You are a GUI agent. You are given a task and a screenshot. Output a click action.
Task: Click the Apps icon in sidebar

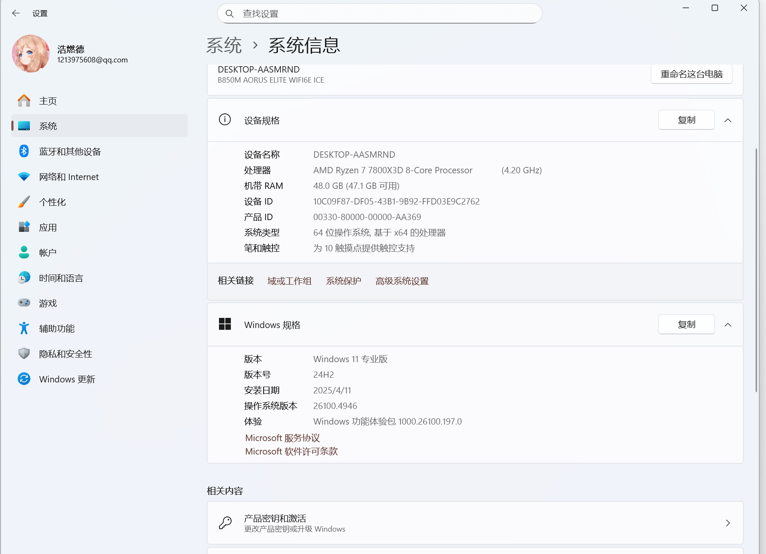24,227
